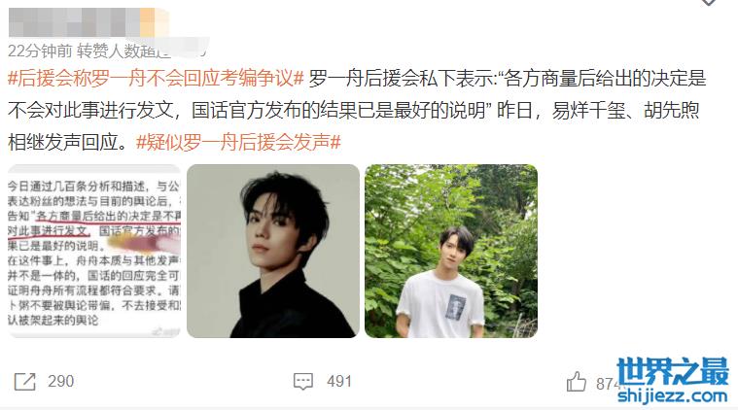The width and height of the screenshot is (738, 410).
Task: Click the repost count 290
Action: pos(60,381)
